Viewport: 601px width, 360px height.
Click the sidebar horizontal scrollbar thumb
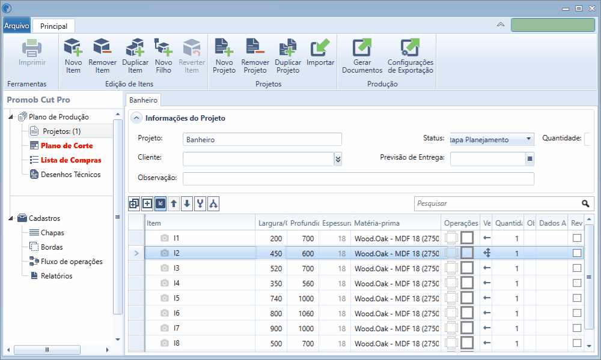point(47,350)
